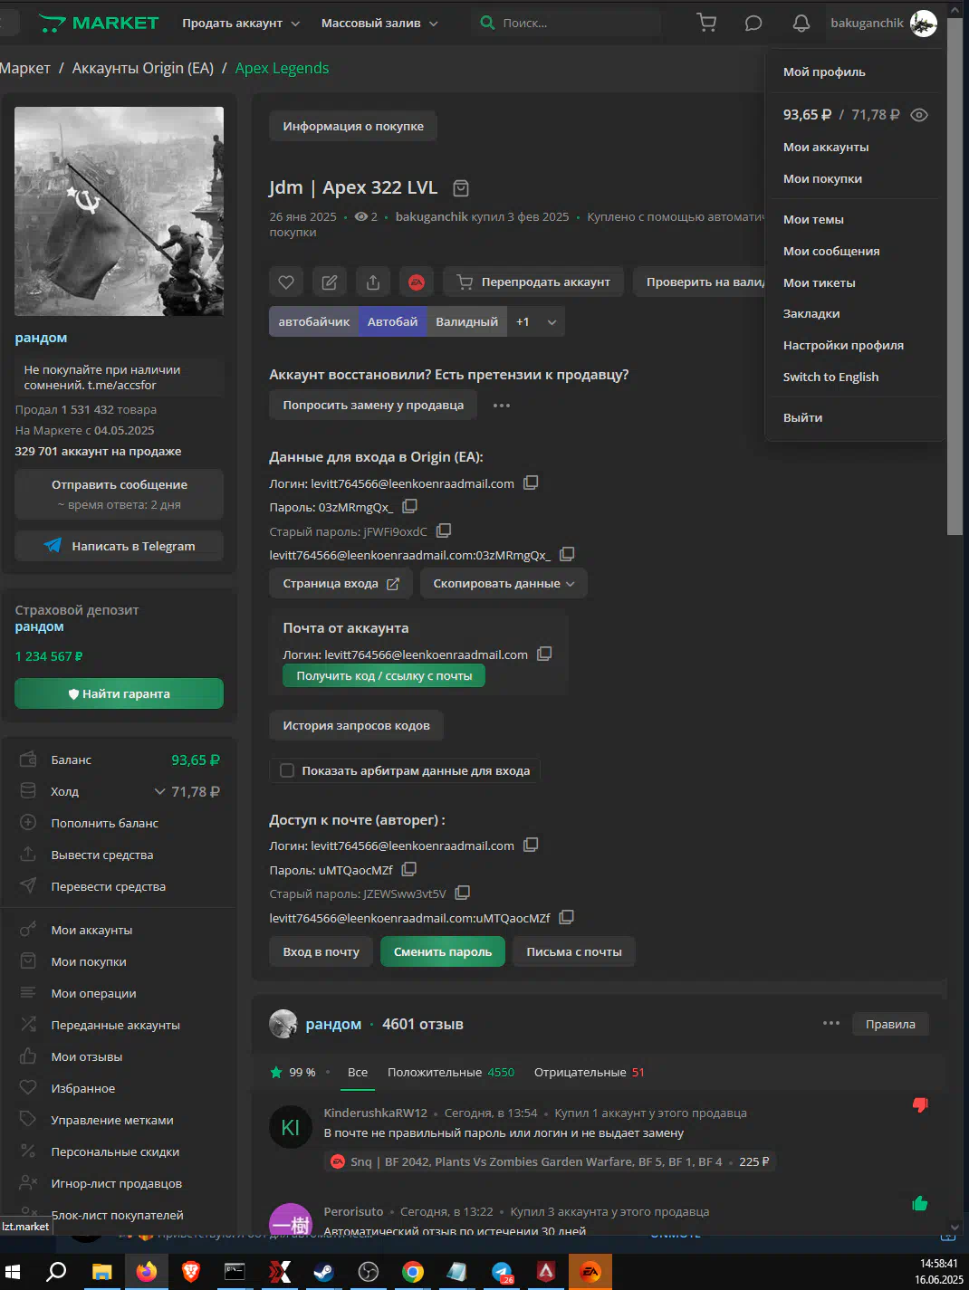Open the chat messages bubble icon

point(753,23)
